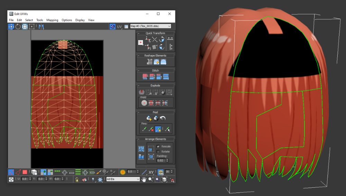346x196 pixels.
Task: Click the Target Weld icon
Action: [x=144, y=103]
